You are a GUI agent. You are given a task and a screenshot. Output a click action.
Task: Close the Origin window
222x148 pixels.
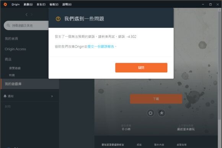(218, 5)
